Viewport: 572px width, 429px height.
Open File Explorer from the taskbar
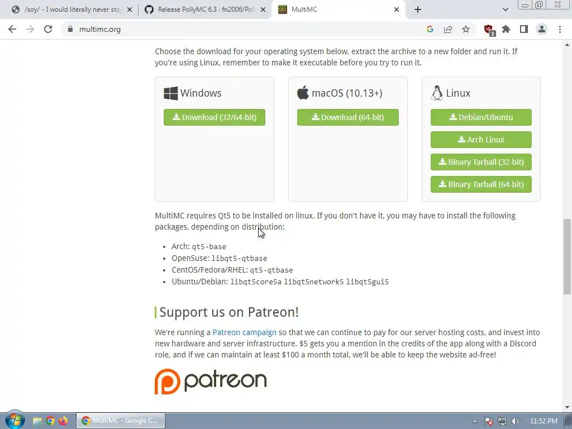(x=37, y=421)
